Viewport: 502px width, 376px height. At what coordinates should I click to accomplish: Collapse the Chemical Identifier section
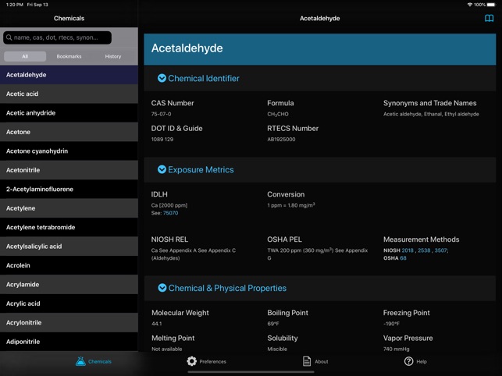point(162,78)
